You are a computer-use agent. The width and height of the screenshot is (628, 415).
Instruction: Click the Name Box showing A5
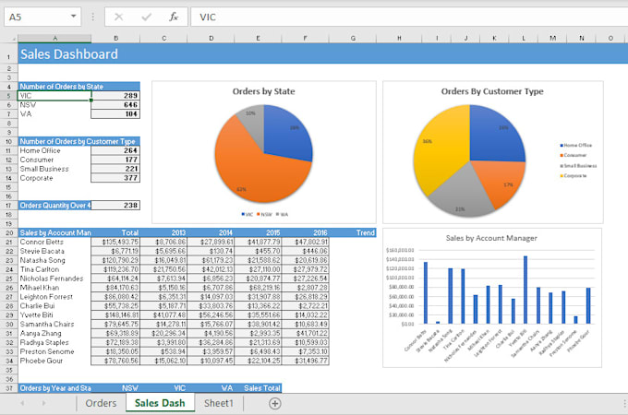[35, 17]
